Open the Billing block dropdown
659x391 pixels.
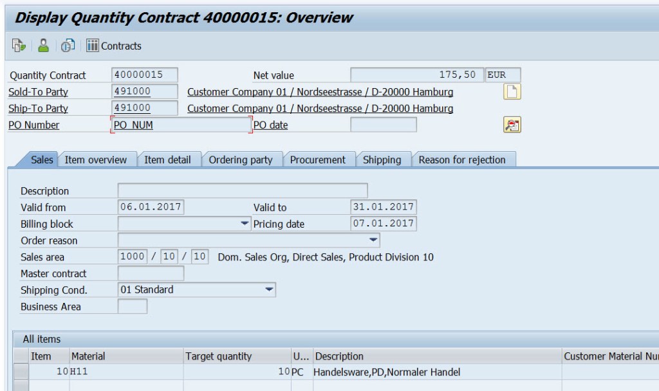pyautogui.click(x=243, y=223)
